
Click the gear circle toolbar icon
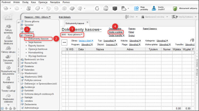pyautogui.click(x=97, y=8)
